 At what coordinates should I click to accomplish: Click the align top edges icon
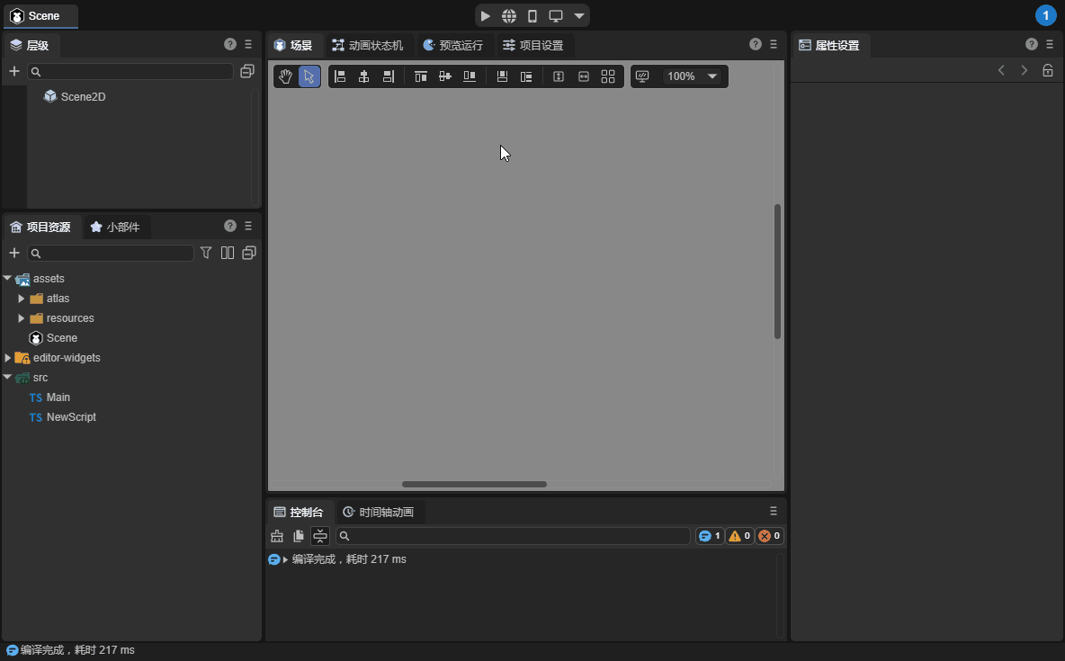pos(420,76)
